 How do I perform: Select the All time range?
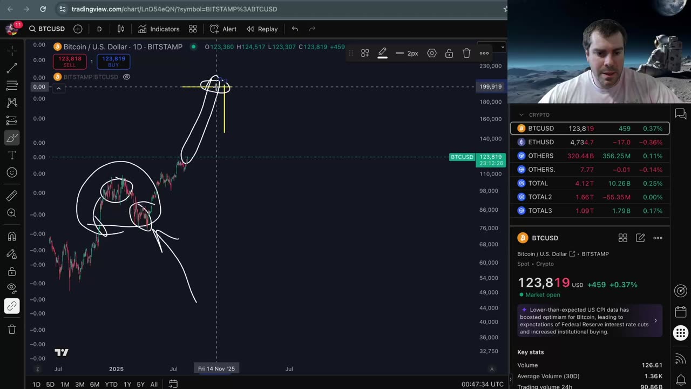pyautogui.click(x=154, y=384)
